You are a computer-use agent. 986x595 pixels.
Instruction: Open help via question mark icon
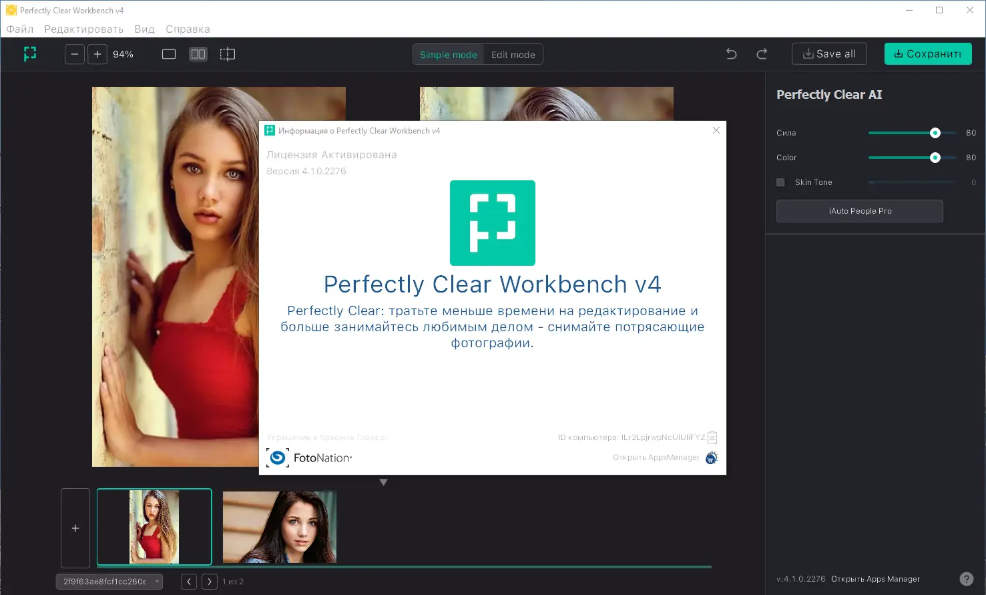(x=968, y=579)
